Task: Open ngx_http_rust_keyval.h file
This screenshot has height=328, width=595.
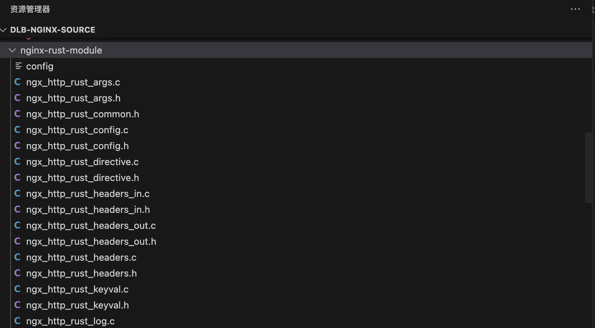Action: (x=78, y=305)
